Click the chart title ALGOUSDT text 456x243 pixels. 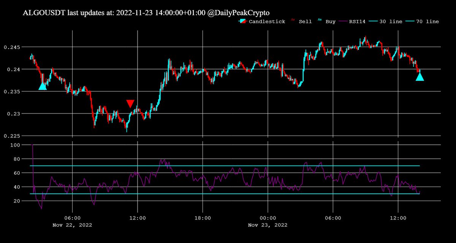coord(146,13)
